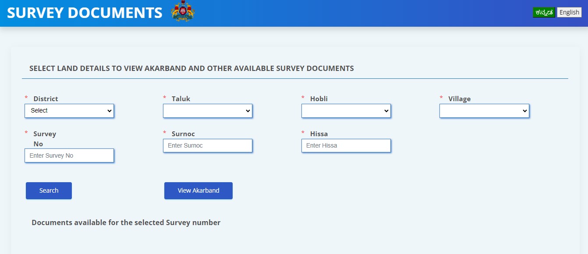Select the English language option

coord(569,12)
